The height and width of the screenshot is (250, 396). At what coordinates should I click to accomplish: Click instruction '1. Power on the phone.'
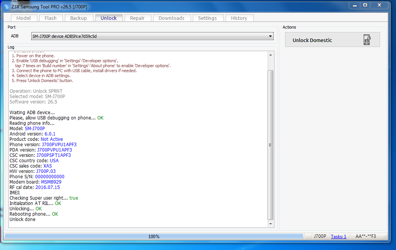click(x=33, y=56)
